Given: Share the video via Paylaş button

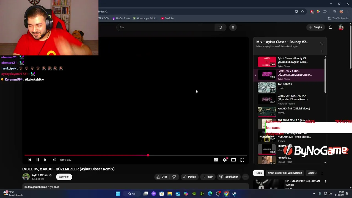Looking at the screenshot, I should click(189, 177).
